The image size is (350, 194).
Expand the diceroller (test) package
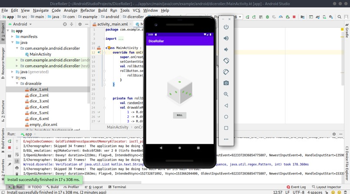(x=17, y=66)
